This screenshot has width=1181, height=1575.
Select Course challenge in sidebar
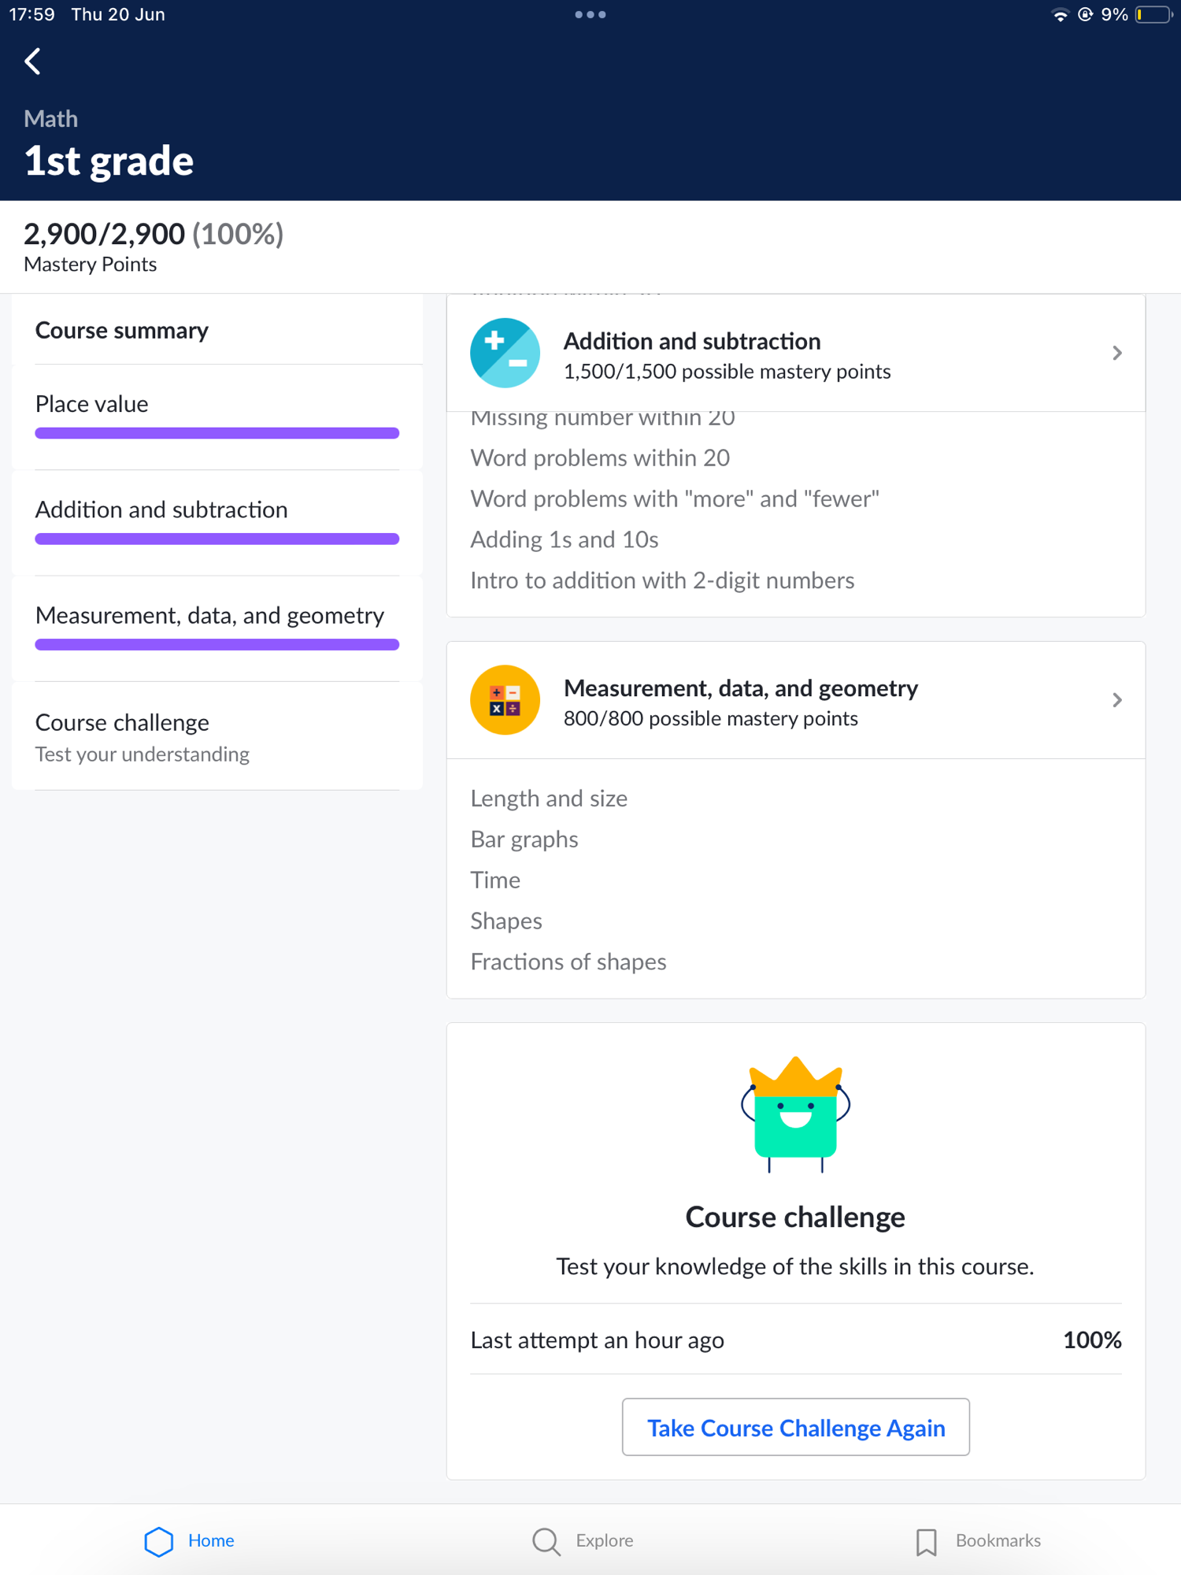point(122,723)
